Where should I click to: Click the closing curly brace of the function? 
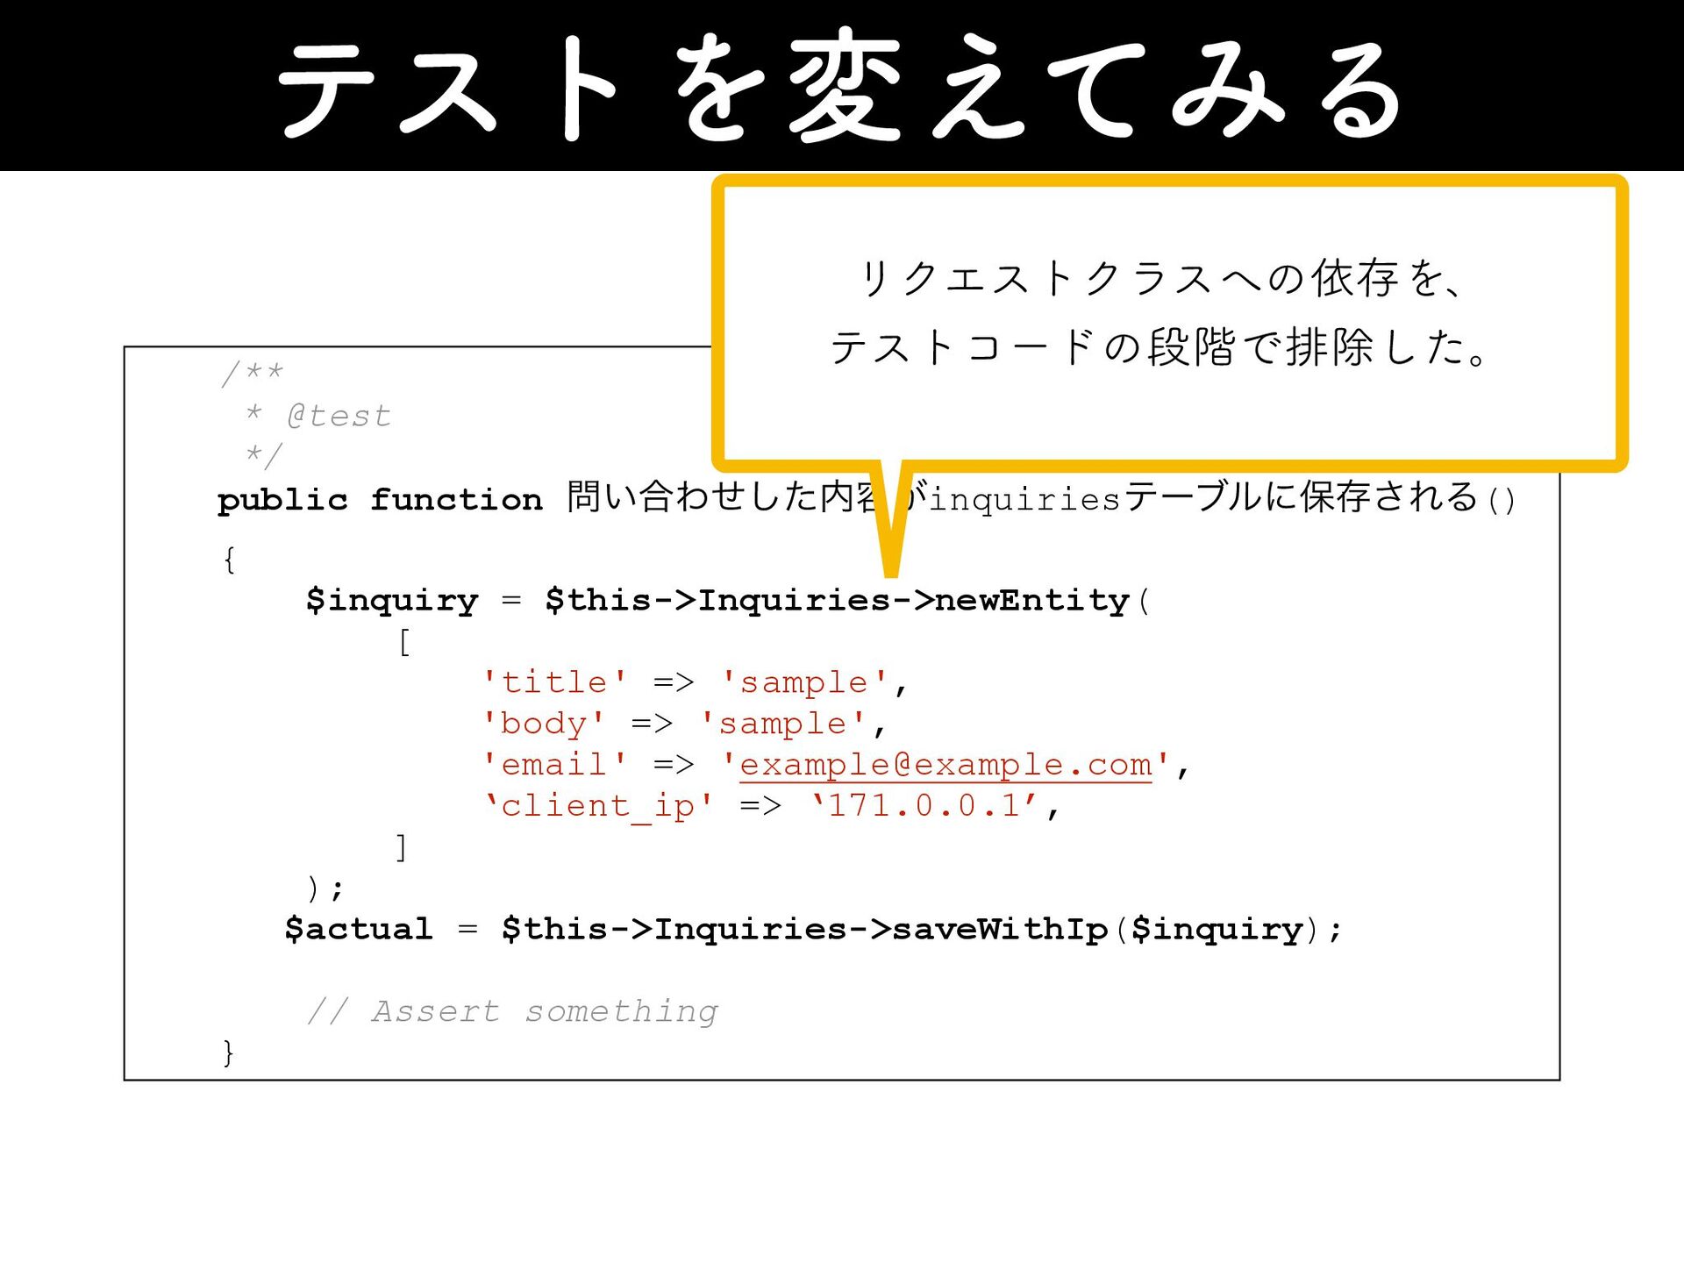click(228, 1052)
